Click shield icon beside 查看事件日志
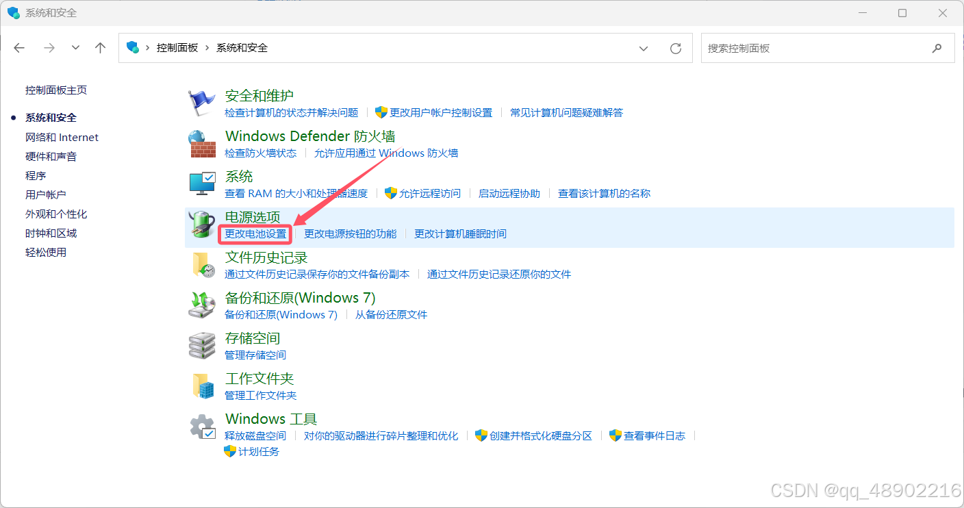This screenshot has height=508, width=964. (x=616, y=435)
